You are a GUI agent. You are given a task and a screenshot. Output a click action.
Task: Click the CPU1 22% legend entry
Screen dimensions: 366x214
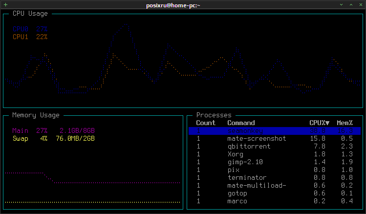pos(30,37)
